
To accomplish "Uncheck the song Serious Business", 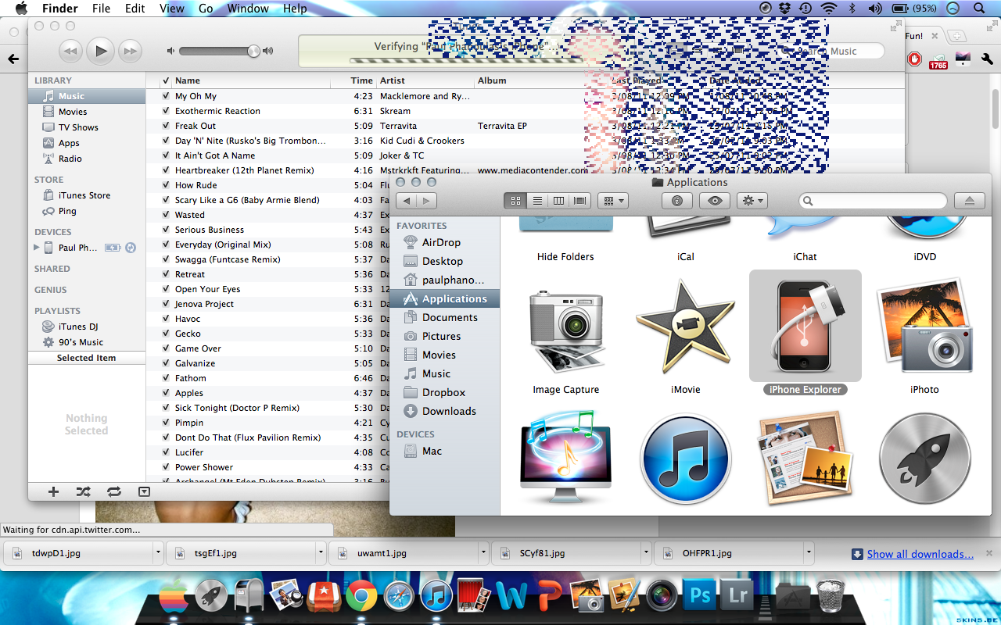I will click(x=166, y=230).
